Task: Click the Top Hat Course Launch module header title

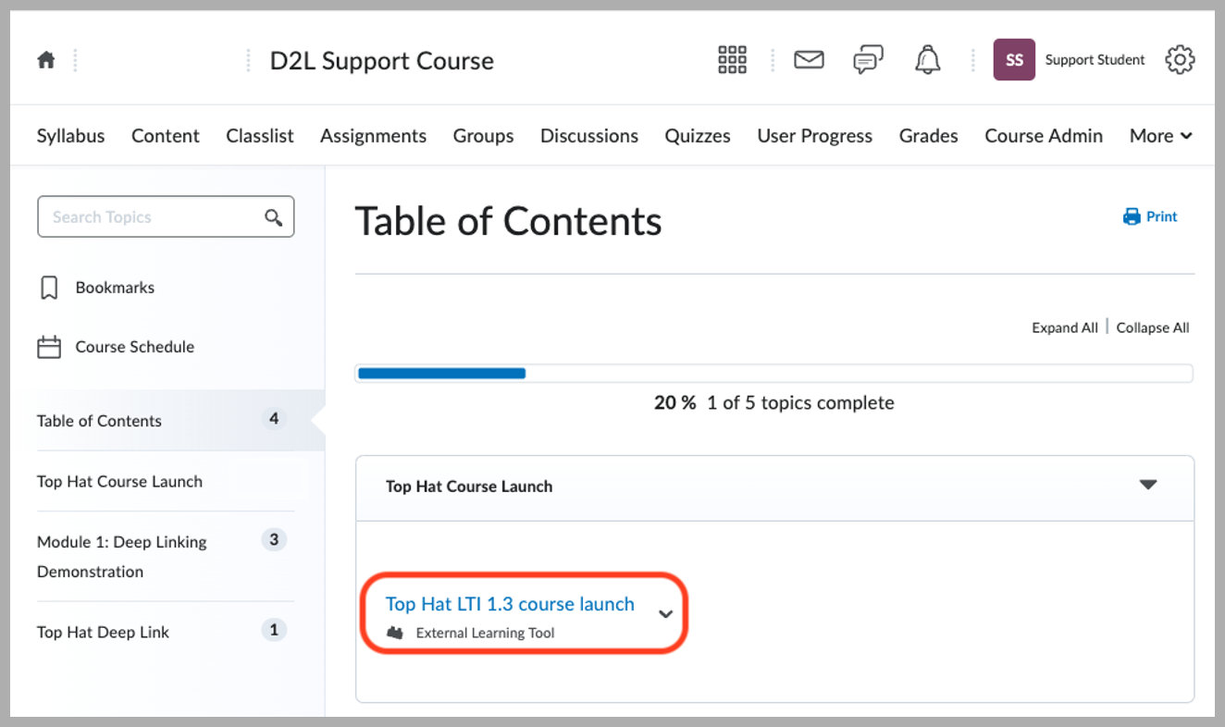Action: pyautogui.click(x=469, y=487)
